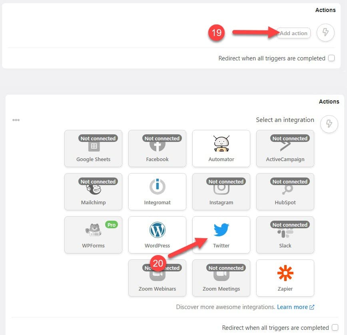The image size is (347, 335).
Task: Click Not connected badge on Facebook
Action: [x=162, y=138]
